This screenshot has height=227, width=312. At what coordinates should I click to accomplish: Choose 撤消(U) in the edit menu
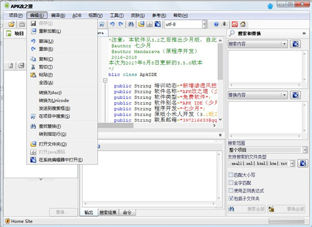point(62,41)
